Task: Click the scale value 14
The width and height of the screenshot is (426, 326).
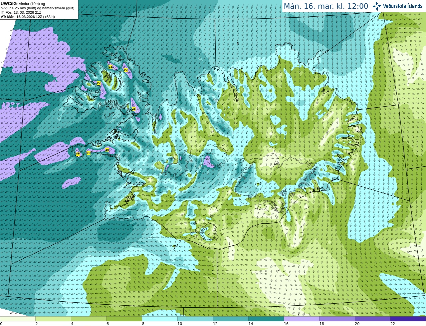Action: [251, 324]
